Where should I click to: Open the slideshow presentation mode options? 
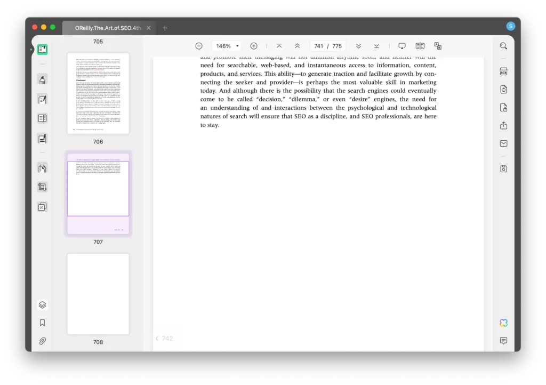[402, 46]
